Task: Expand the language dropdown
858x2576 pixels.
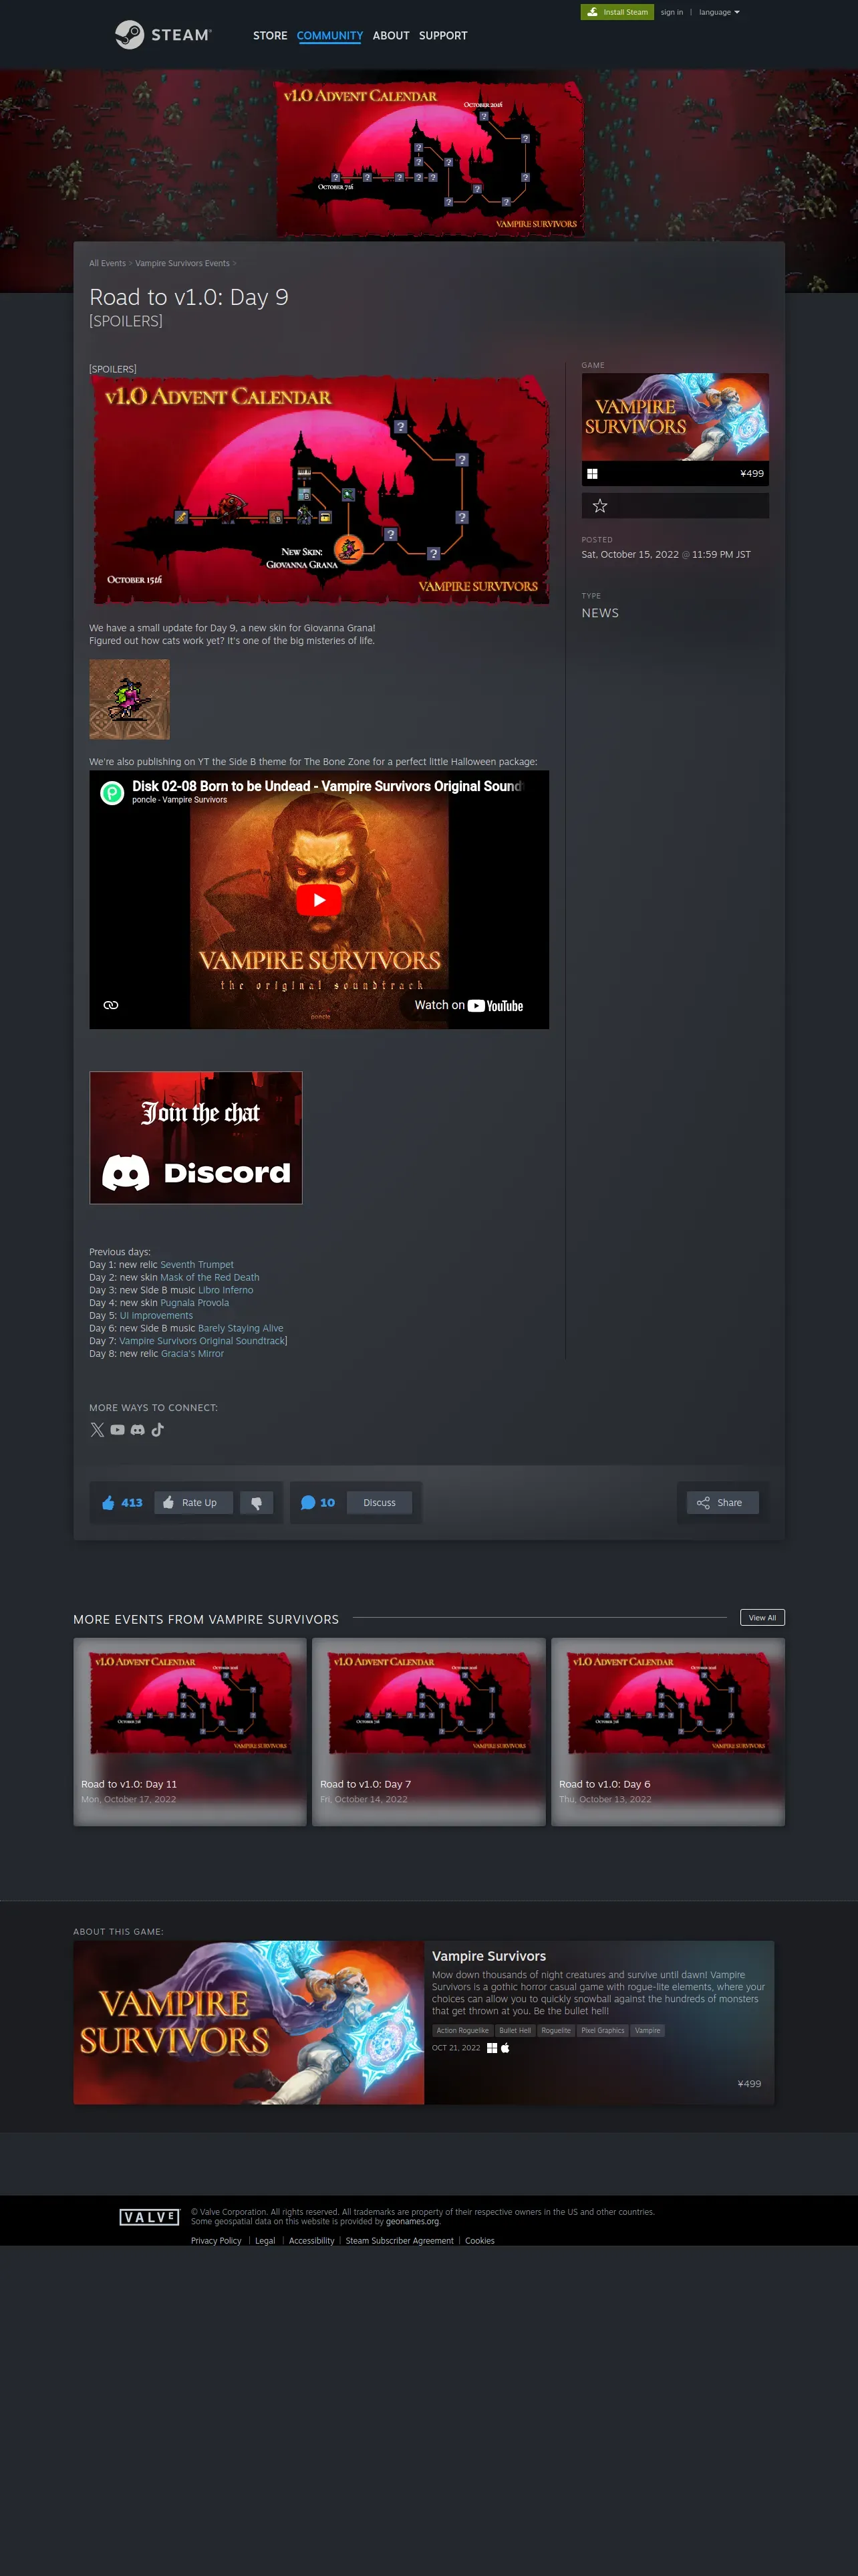Action: (x=719, y=12)
